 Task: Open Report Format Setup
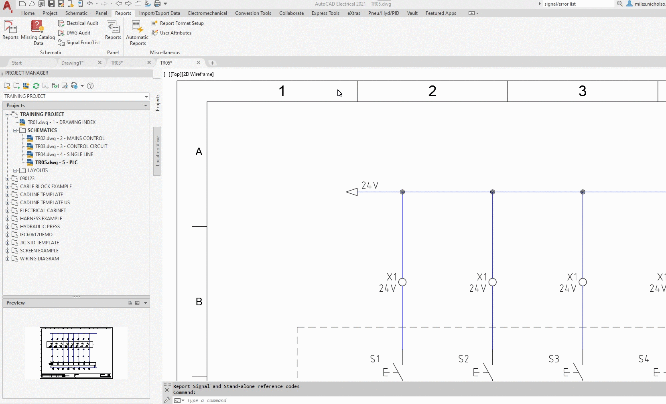178,23
